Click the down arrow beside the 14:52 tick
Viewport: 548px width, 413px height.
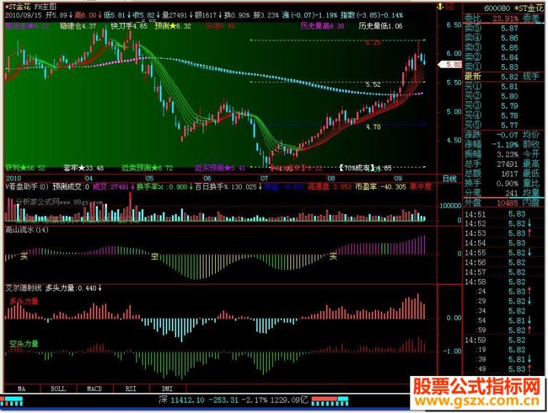[530, 224]
